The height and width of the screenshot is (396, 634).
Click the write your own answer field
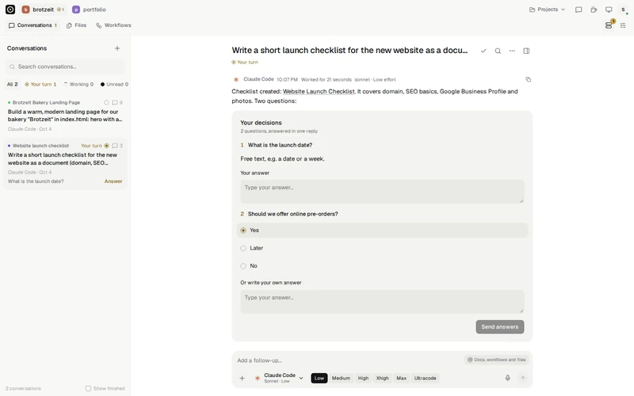(x=382, y=302)
